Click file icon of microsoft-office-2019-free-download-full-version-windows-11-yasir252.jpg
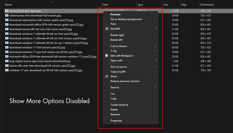This screenshot has width=233, height=133. [x=7, y=57]
